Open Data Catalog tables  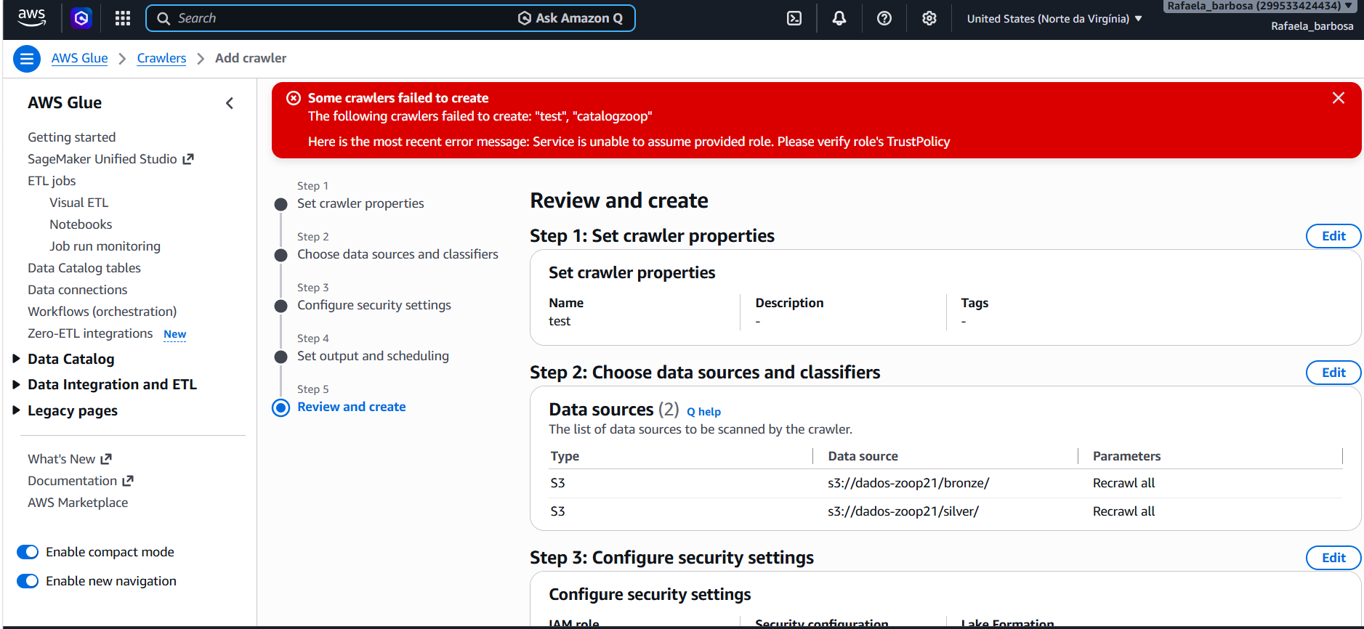pos(84,268)
